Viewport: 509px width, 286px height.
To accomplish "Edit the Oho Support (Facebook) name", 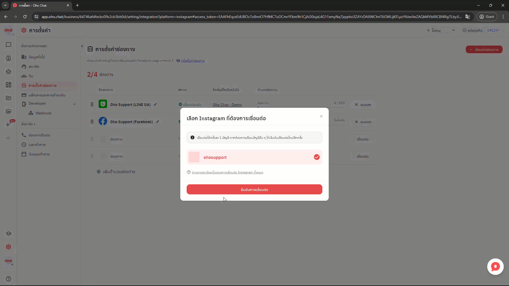I will [157, 122].
